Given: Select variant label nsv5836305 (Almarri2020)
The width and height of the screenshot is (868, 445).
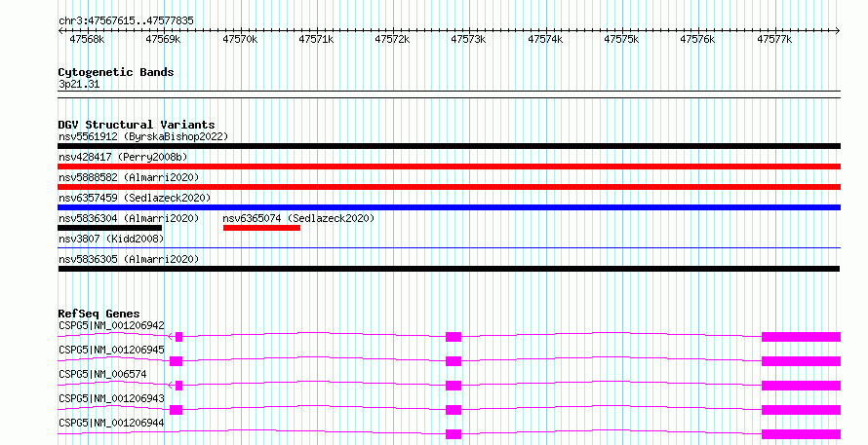Looking at the screenshot, I should (x=129, y=259).
